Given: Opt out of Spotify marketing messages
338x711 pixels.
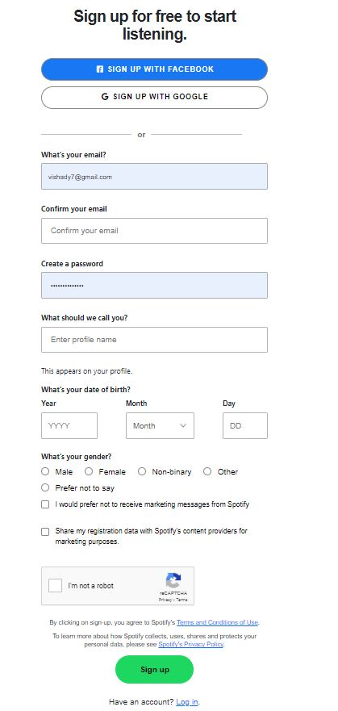Looking at the screenshot, I should 45,504.
